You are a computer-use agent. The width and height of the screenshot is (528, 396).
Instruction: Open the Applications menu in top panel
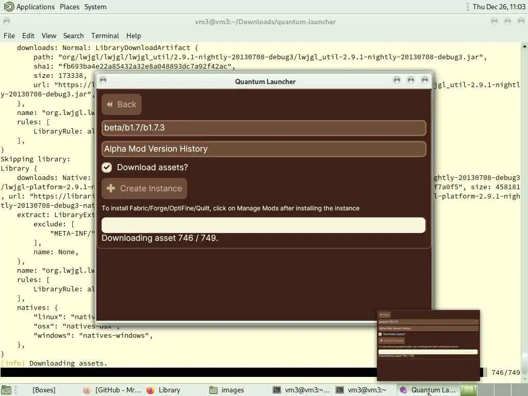coord(36,7)
